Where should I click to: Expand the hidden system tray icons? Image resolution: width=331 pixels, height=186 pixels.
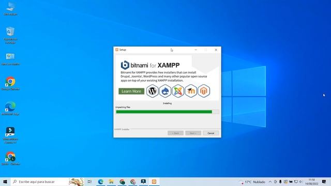pos(270,182)
